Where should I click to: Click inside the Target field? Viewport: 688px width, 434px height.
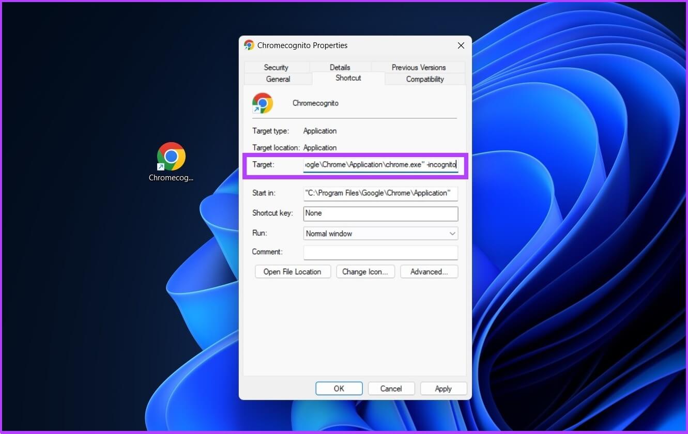pos(380,165)
